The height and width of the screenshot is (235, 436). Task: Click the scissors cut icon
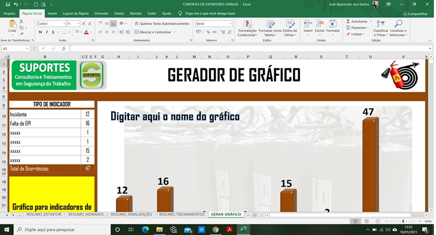[x=22, y=22]
